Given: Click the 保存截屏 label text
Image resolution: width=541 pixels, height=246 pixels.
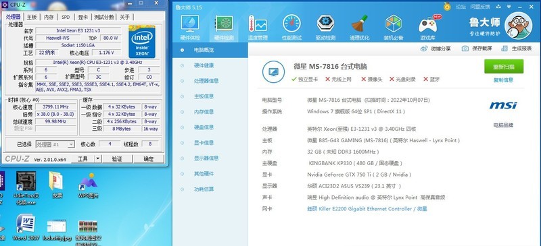Looking at the screenshot, I should (x=481, y=49).
